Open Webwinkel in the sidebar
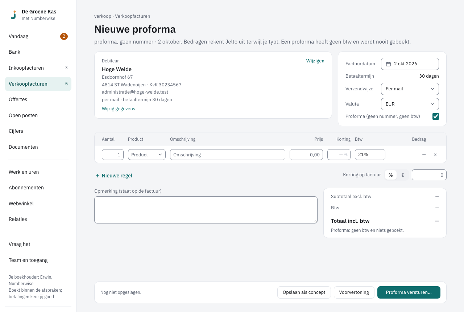Viewport: 464px width, 312px height. pos(38,204)
